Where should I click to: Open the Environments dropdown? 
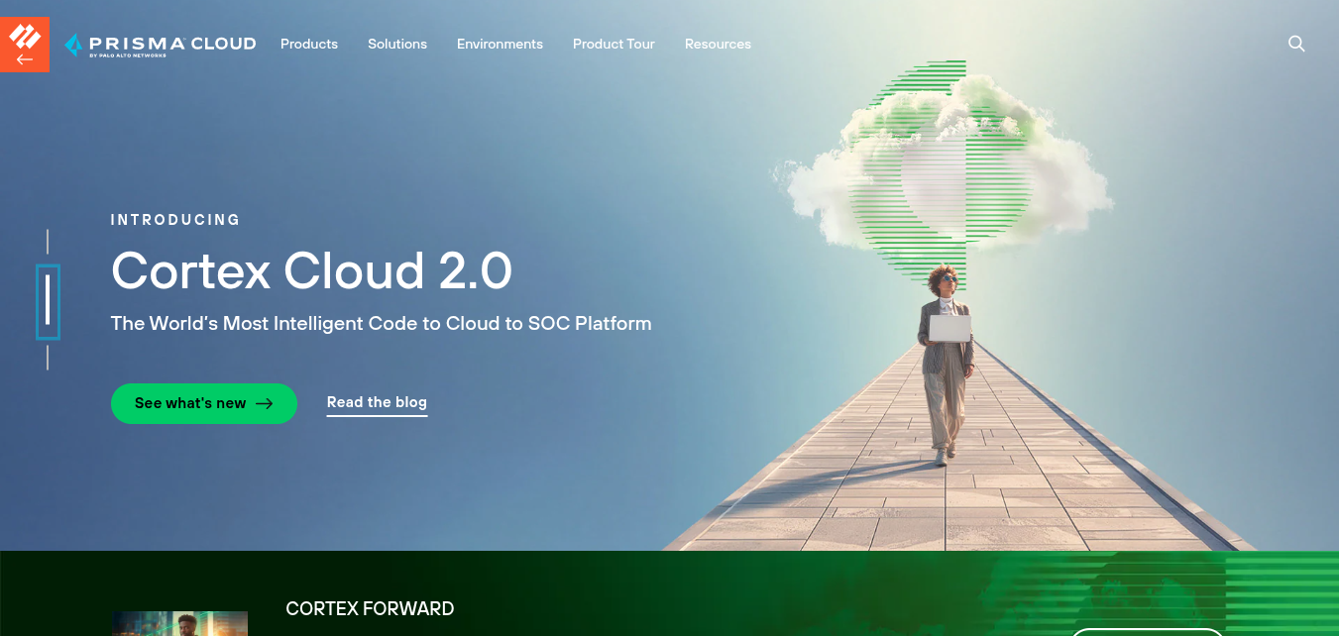(x=500, y=44)
